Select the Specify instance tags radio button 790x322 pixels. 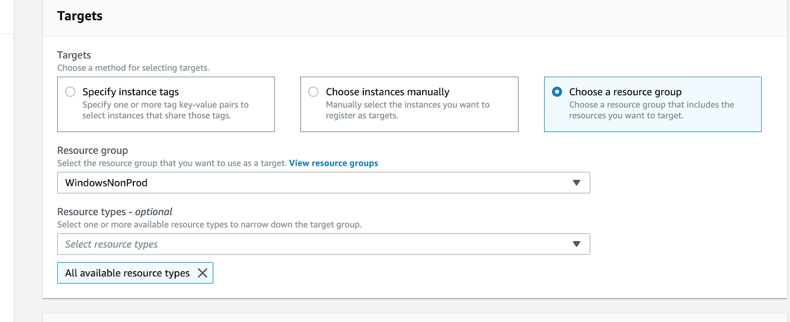[71, 92]
